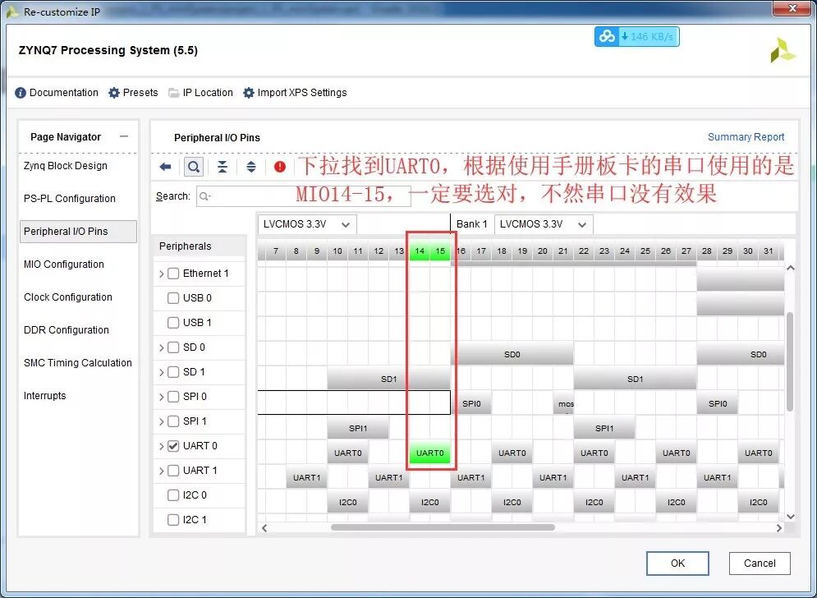Expand the UART 0 tree row
This screenshot has height=598, width=817.
[x=161, y=446]
